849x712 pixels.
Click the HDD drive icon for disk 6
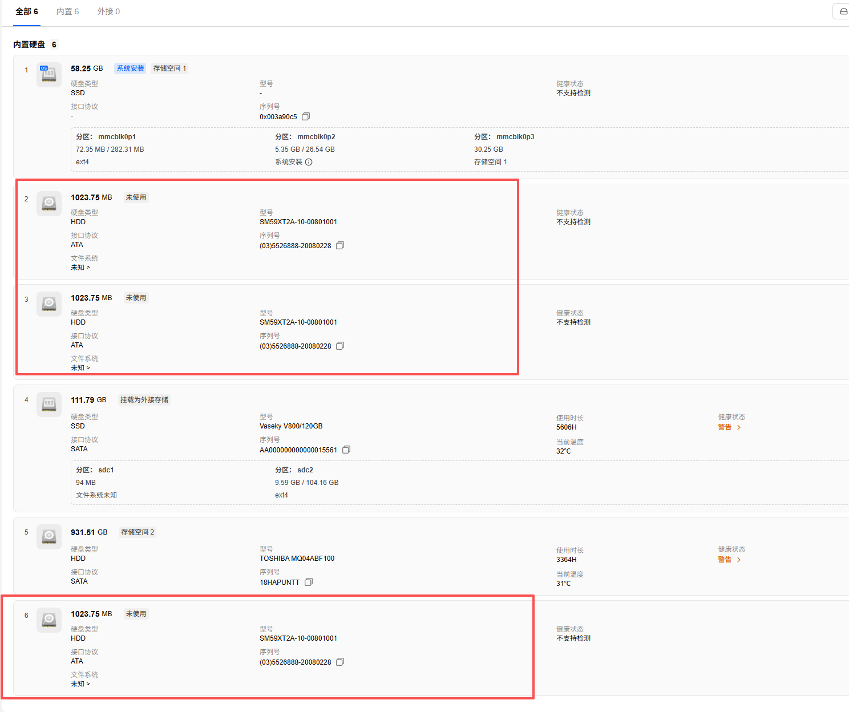49,620
